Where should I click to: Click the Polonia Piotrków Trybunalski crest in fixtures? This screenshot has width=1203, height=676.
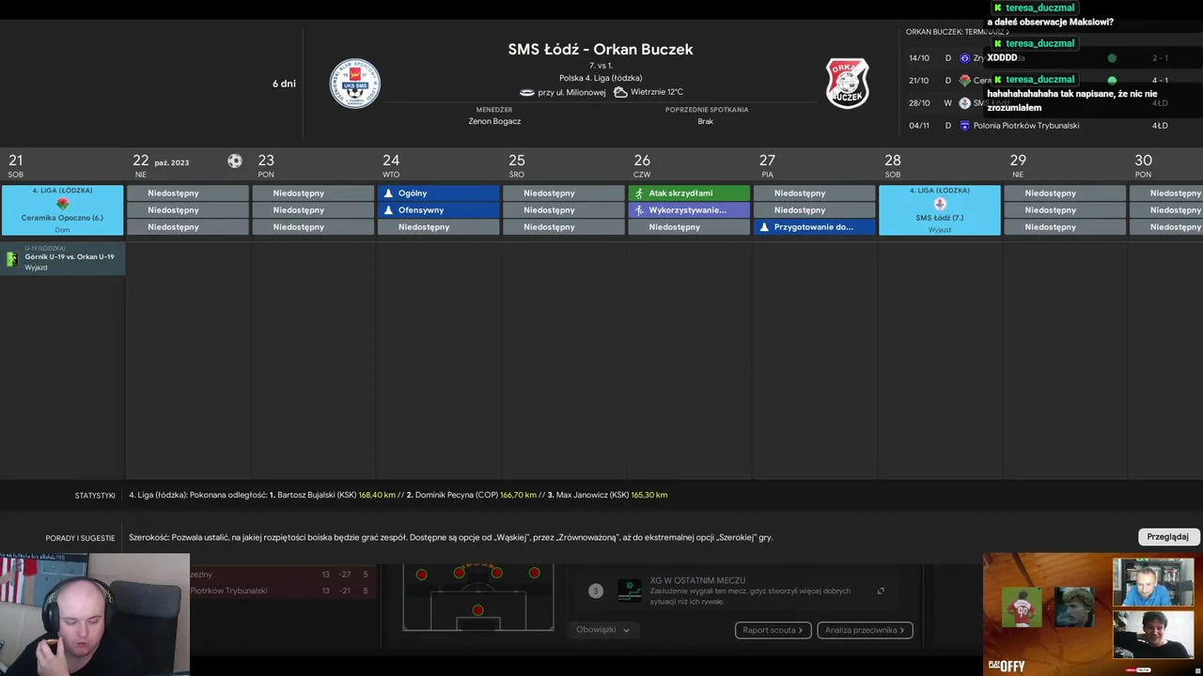tap(964, 126)
